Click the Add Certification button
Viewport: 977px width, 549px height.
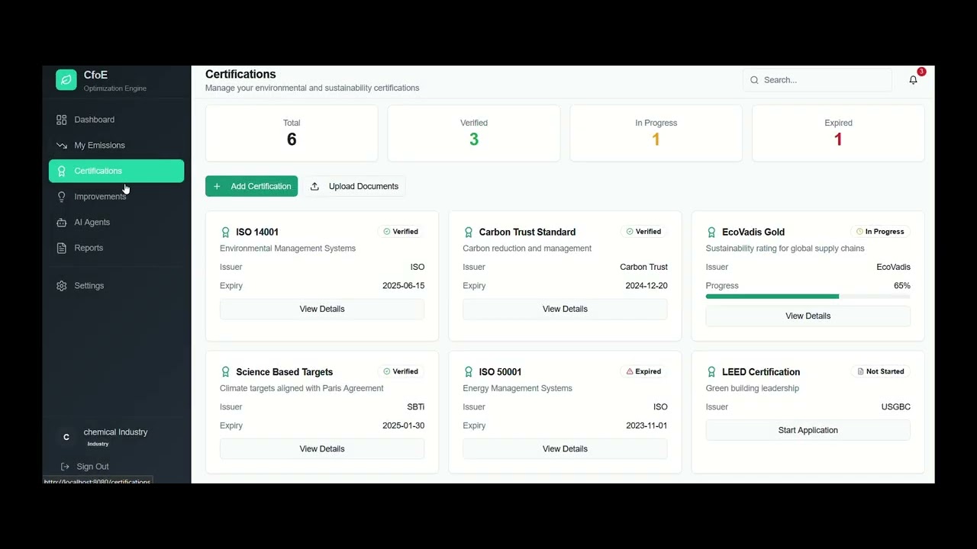click(251, 186)
